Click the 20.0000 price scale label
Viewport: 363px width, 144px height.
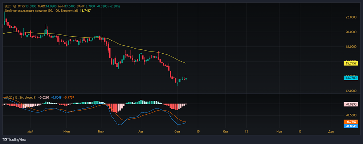[x=351, y=32]
